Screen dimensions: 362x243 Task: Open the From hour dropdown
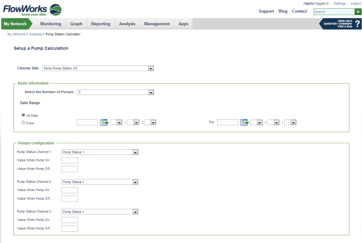click(x=117, y=122)
